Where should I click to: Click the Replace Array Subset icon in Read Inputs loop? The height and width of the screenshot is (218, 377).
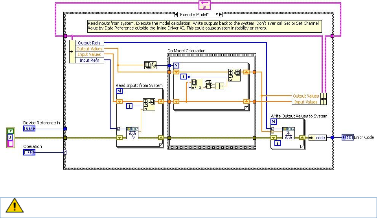tap(149, 105)
